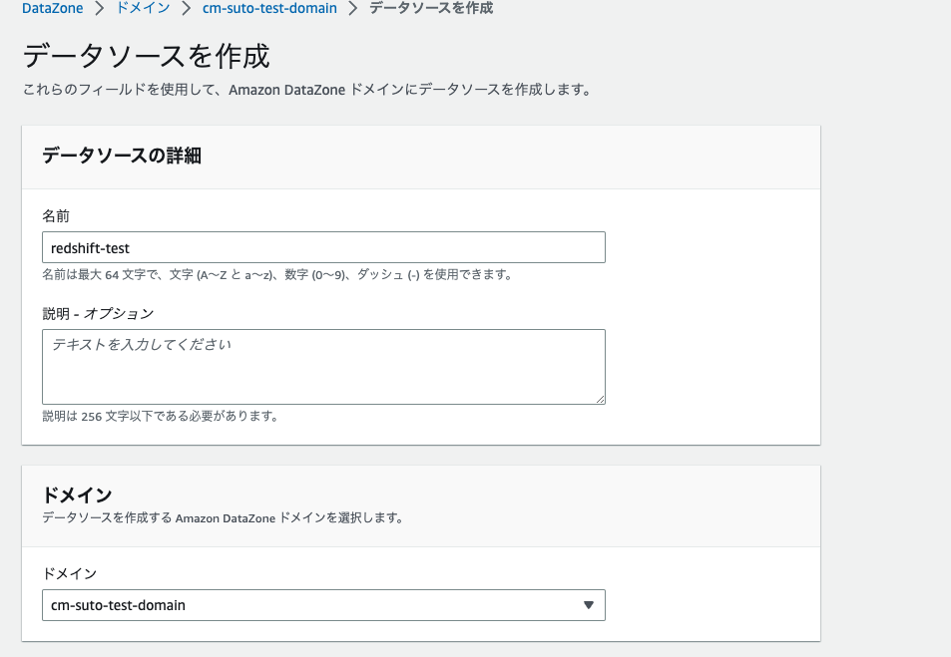This screenshot has width=951, height=657.
Task: Click the 説明 description text area
Action: [323, 364]
